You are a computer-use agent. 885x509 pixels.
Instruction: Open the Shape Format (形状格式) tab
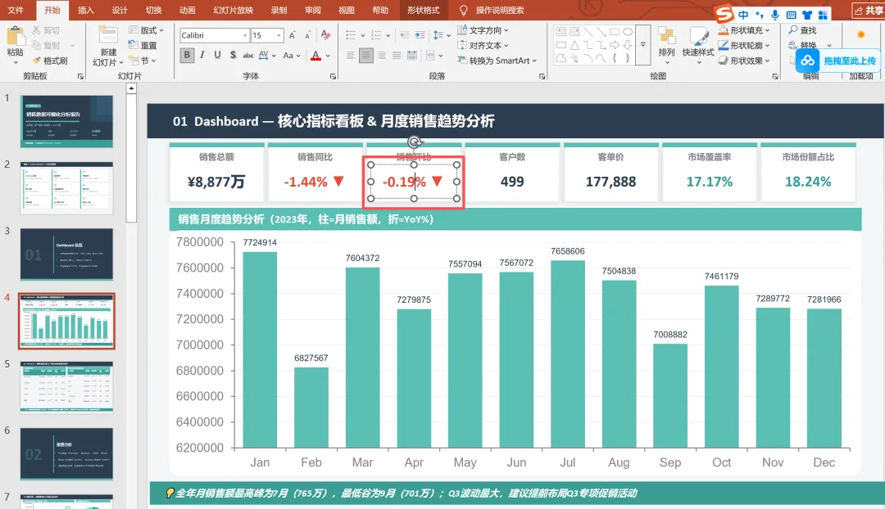point(424,10)
